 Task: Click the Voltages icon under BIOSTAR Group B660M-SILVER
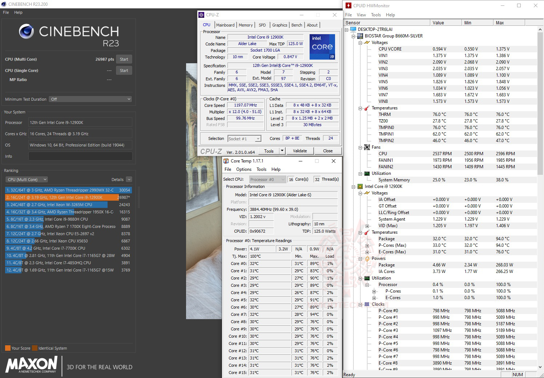(367, 43)
